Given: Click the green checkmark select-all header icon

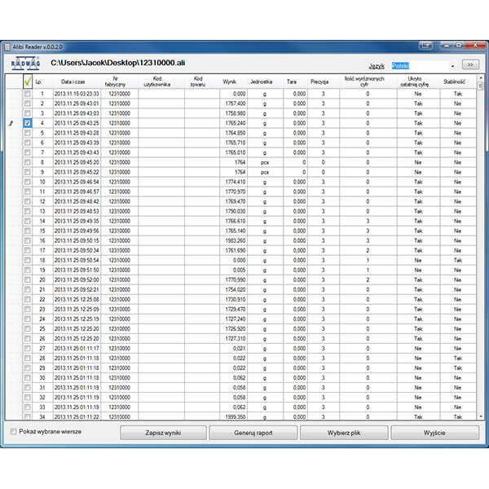Looking at the screenshot, I should (x=27, y=81).
